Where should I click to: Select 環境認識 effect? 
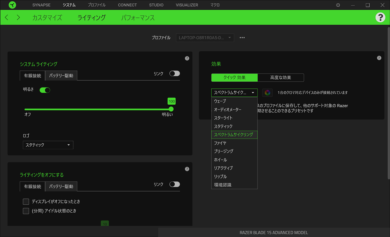[234, 185]
